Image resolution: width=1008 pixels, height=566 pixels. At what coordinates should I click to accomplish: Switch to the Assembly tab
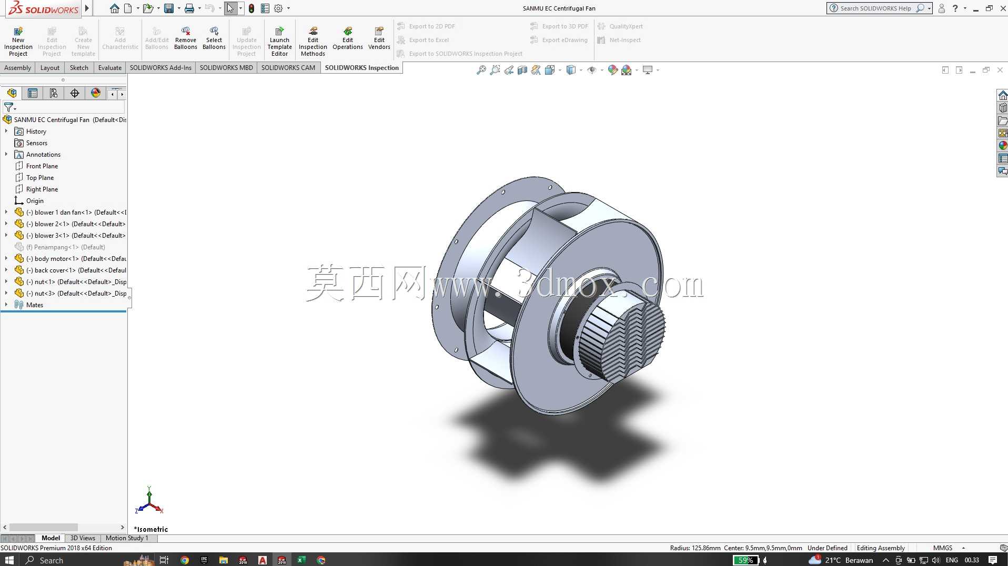coord(17,68)
